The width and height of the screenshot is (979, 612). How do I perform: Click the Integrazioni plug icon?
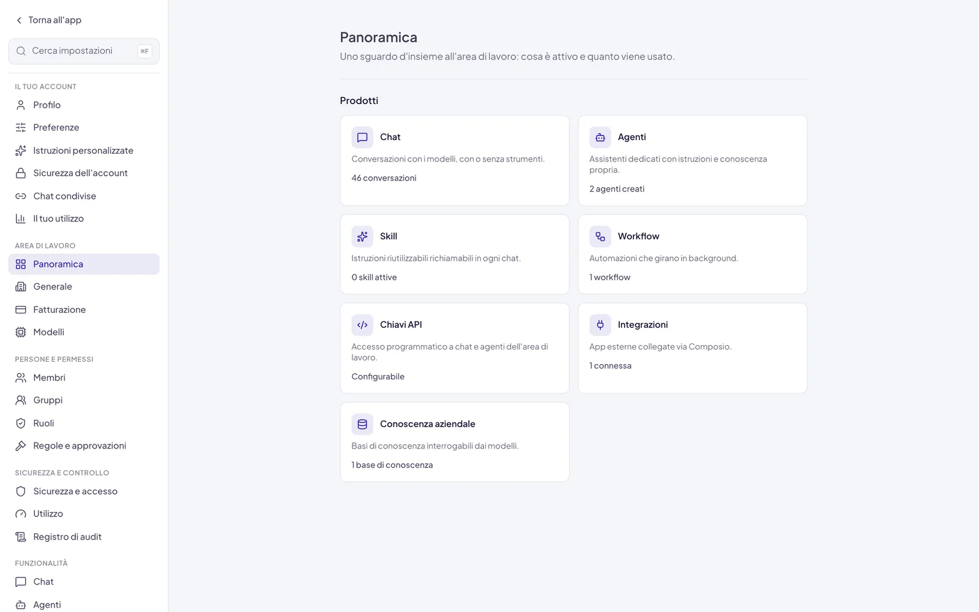tap(600, 325)
